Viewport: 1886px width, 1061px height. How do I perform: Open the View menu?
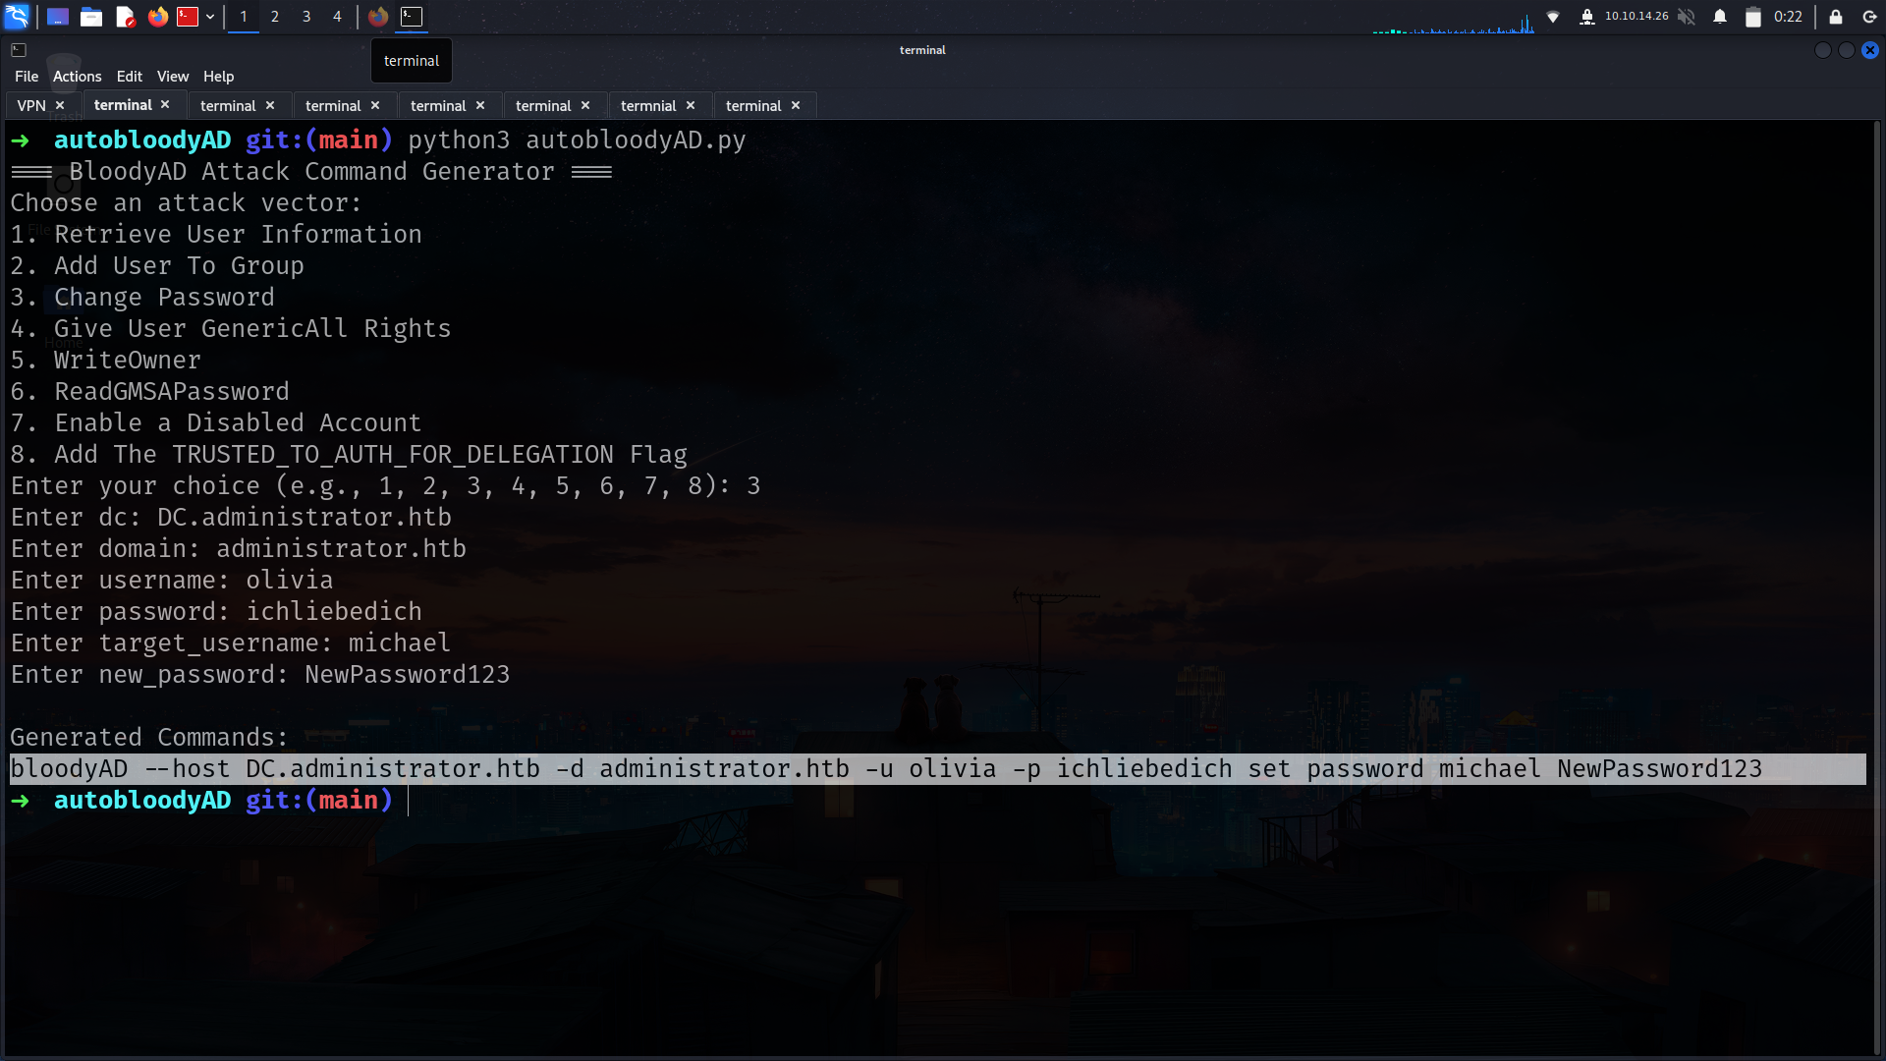click(x=173, y=77)
